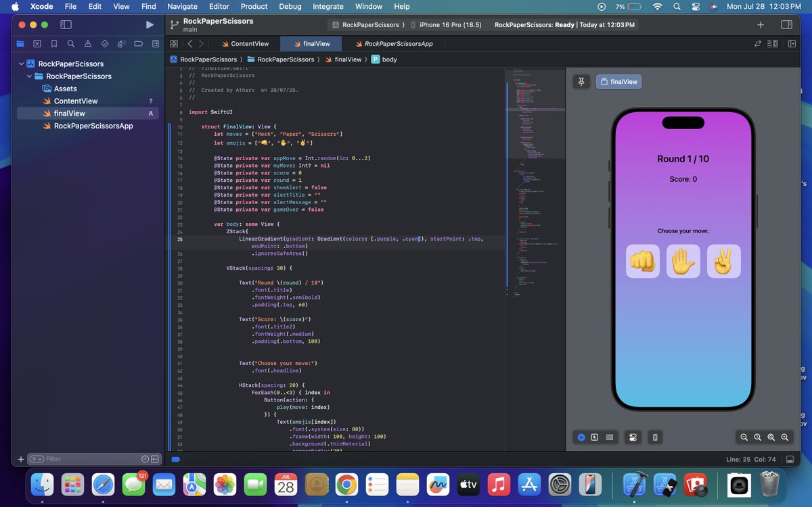Open the Debug navigator
812x507 pixels.
[x=122, y=43]
